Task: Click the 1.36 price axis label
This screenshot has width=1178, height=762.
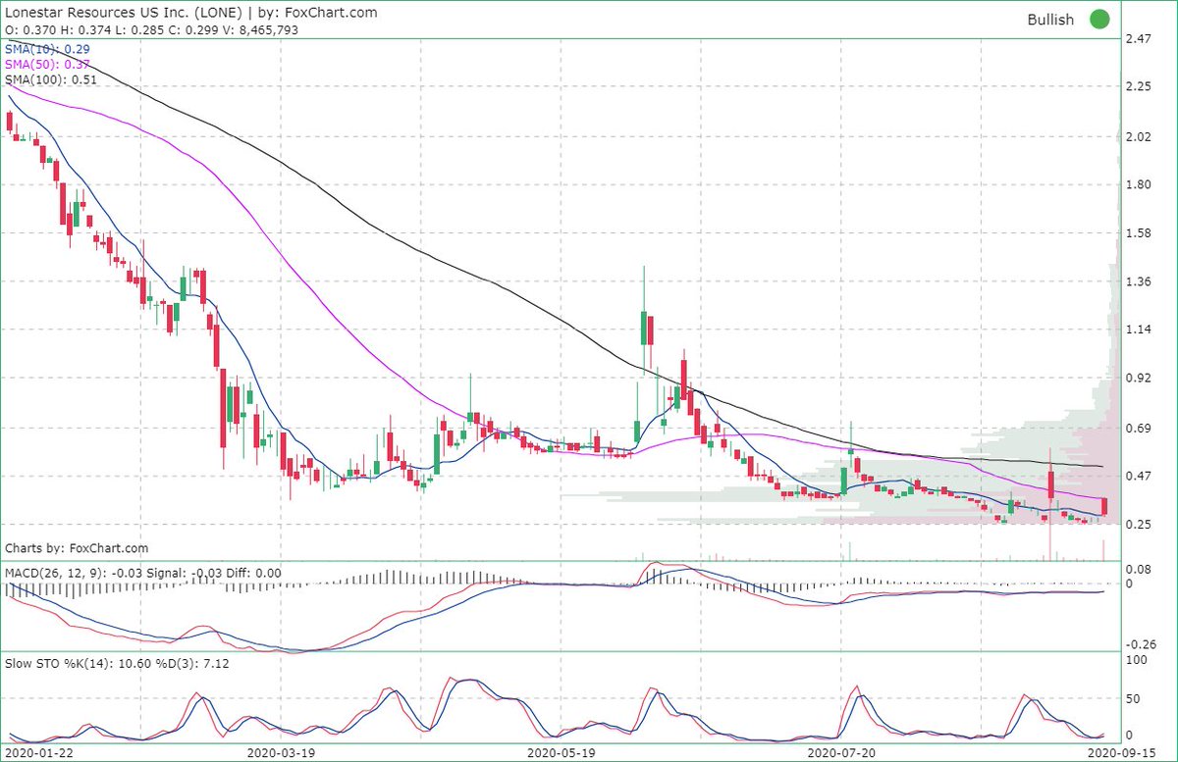Action: click(1139, 281)
